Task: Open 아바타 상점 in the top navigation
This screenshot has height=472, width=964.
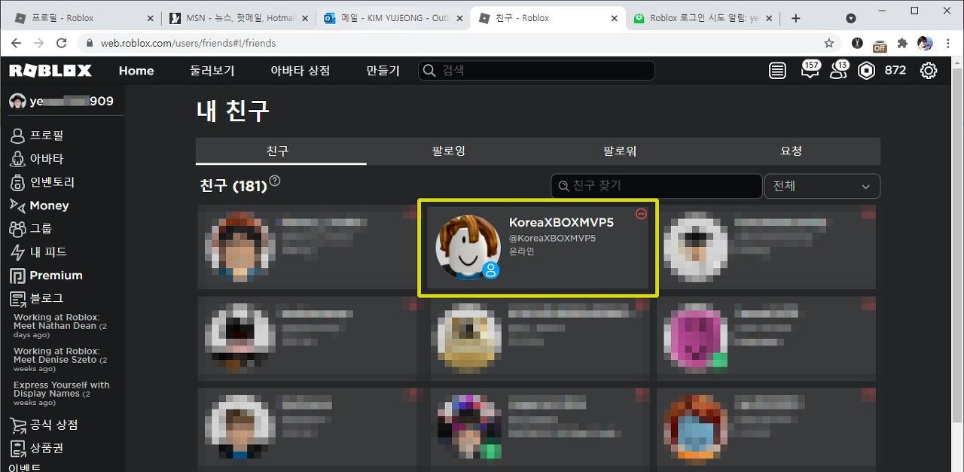Action: click(x=300, y=71)
